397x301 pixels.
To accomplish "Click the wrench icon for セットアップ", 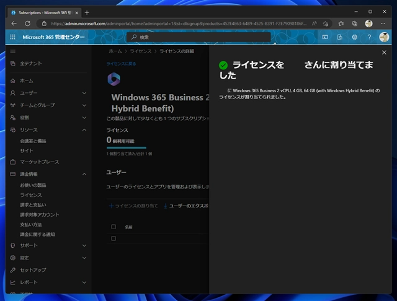I will pyautogui.click(x=12, y=270).
